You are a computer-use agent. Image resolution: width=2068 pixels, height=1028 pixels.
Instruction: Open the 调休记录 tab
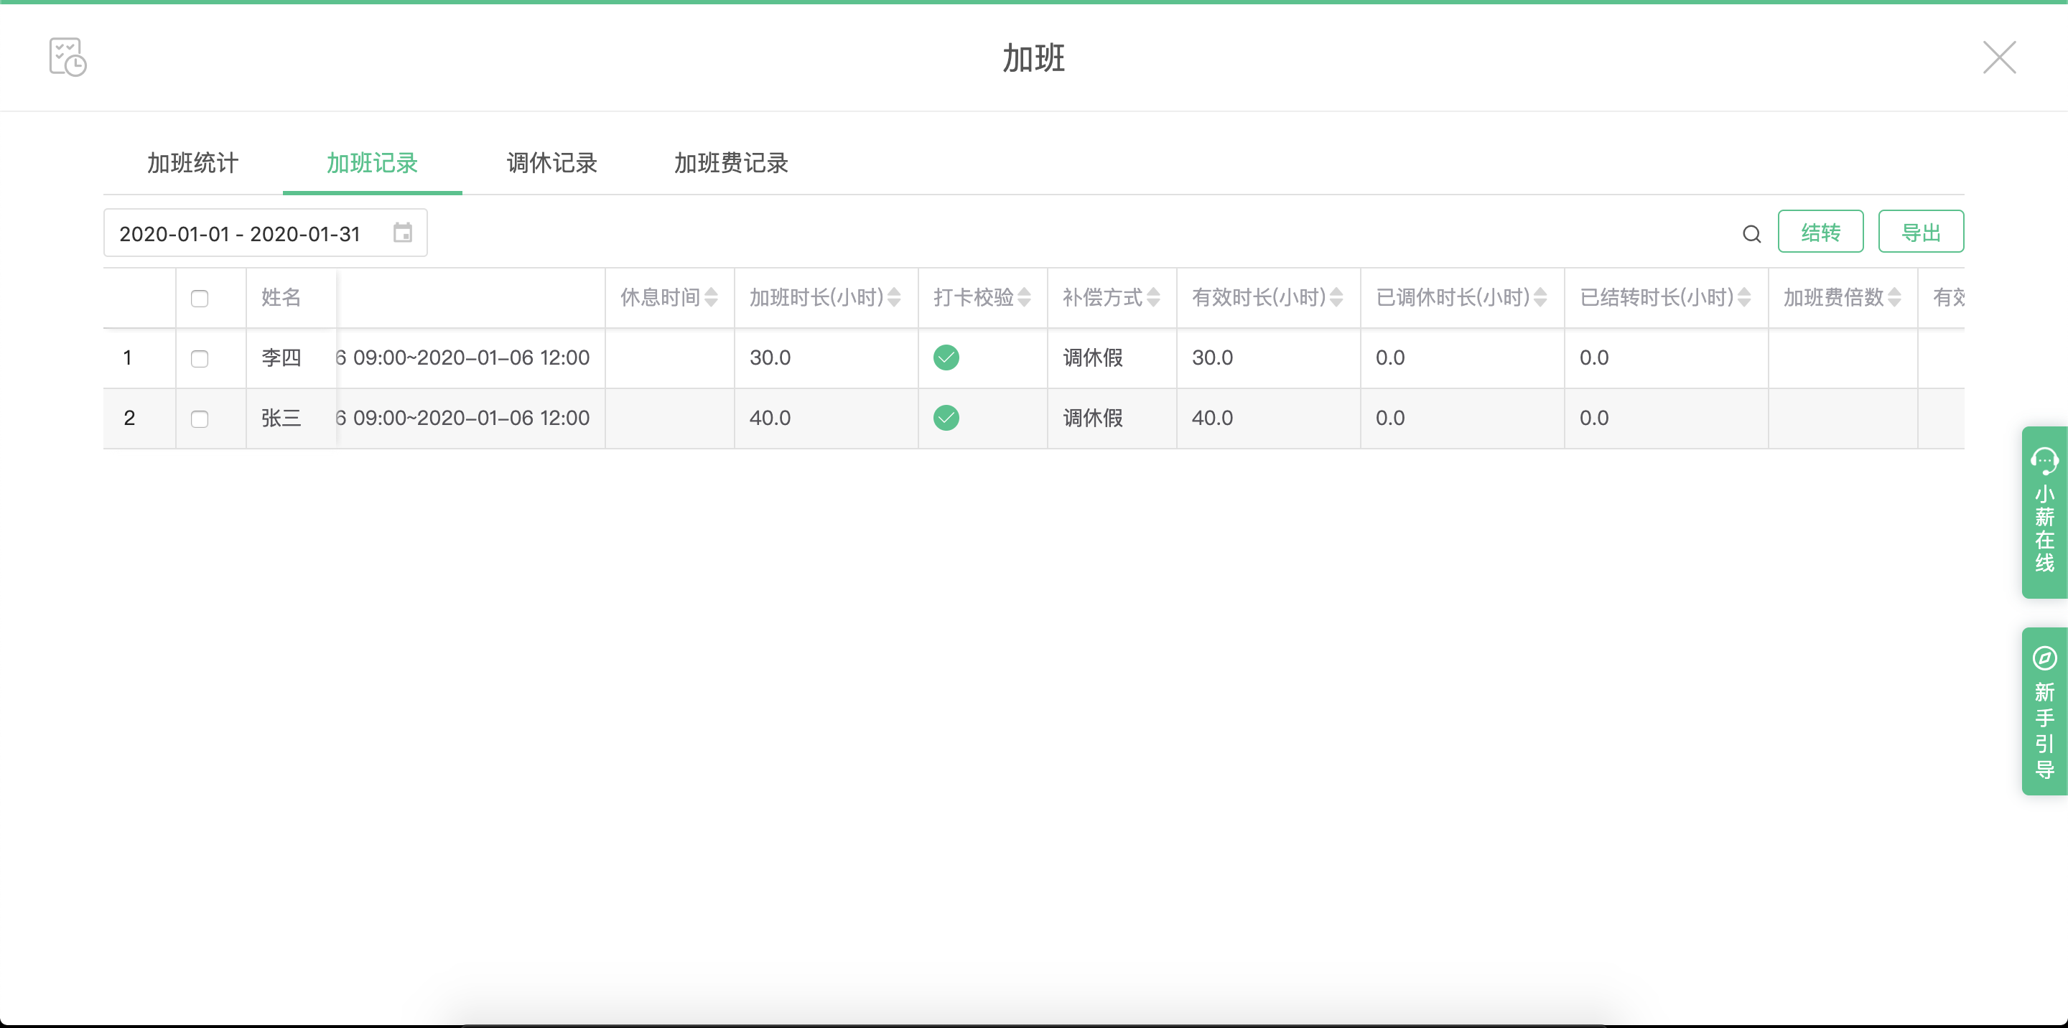(552, 163)
